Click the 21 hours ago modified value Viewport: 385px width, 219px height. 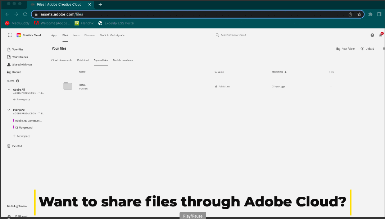[278, 87]
